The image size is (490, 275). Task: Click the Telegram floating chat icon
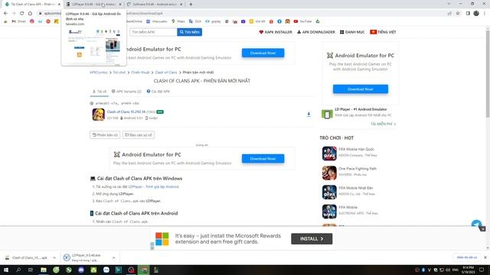476,224
